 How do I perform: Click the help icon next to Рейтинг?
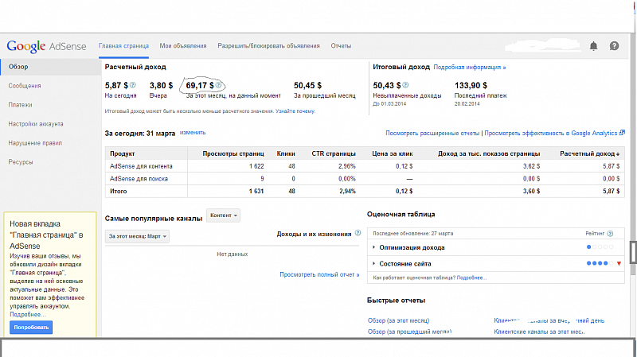coord(610,233)
